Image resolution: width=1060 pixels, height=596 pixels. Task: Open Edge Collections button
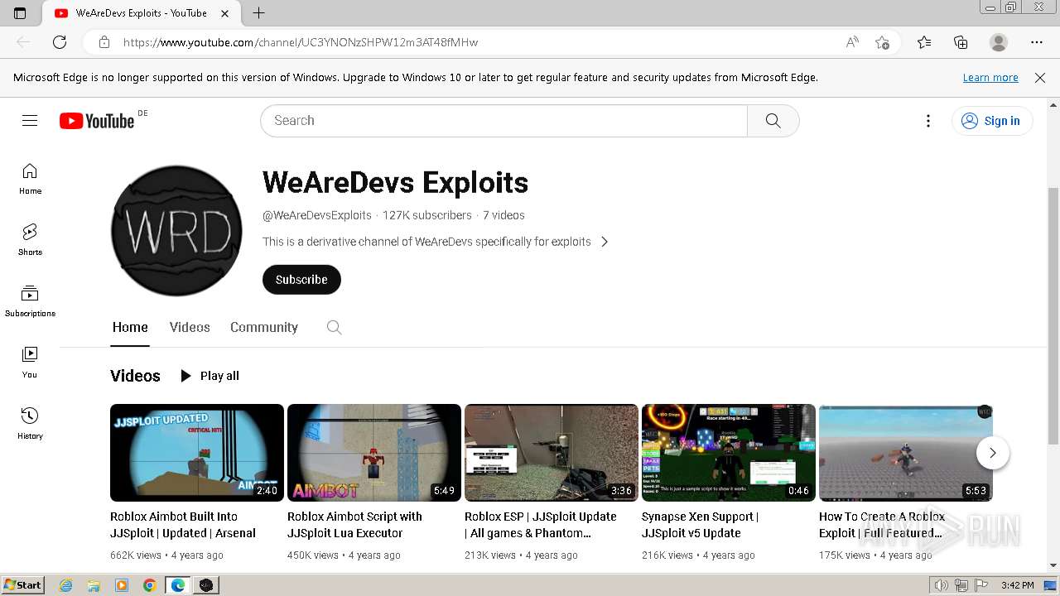pyautogui.click(x=961, y=42)
